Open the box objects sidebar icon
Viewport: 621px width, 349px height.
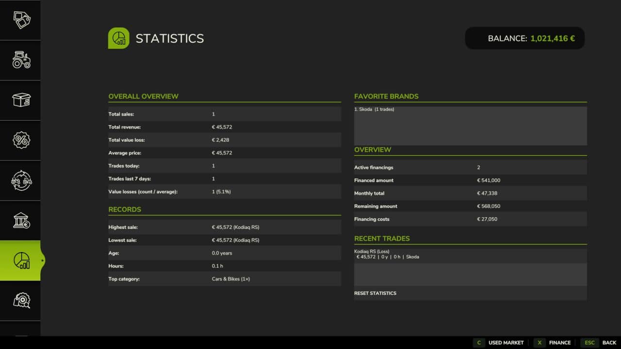coord(21,100)
